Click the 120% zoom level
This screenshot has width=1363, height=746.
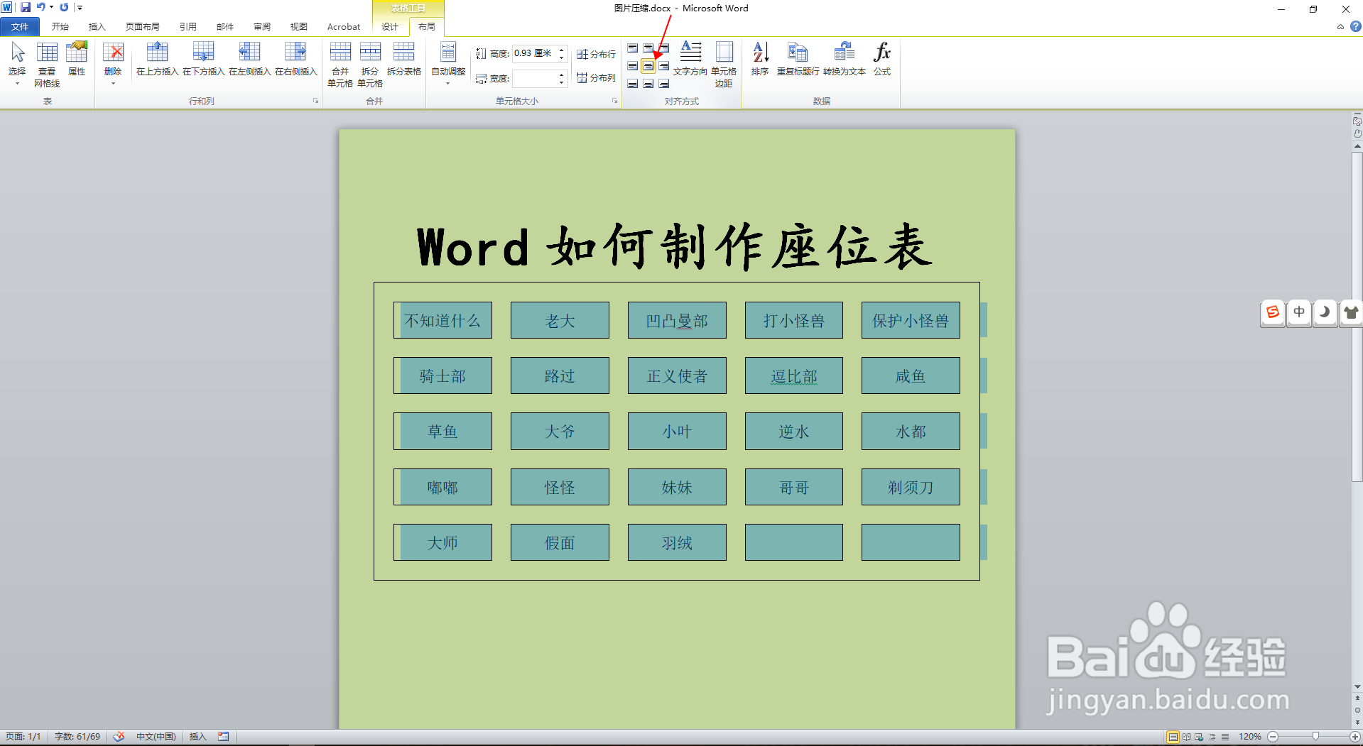[x=1250, y=737]
